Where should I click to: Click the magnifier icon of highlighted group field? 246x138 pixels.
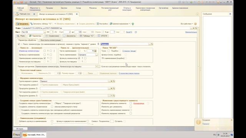click(152, 44)
